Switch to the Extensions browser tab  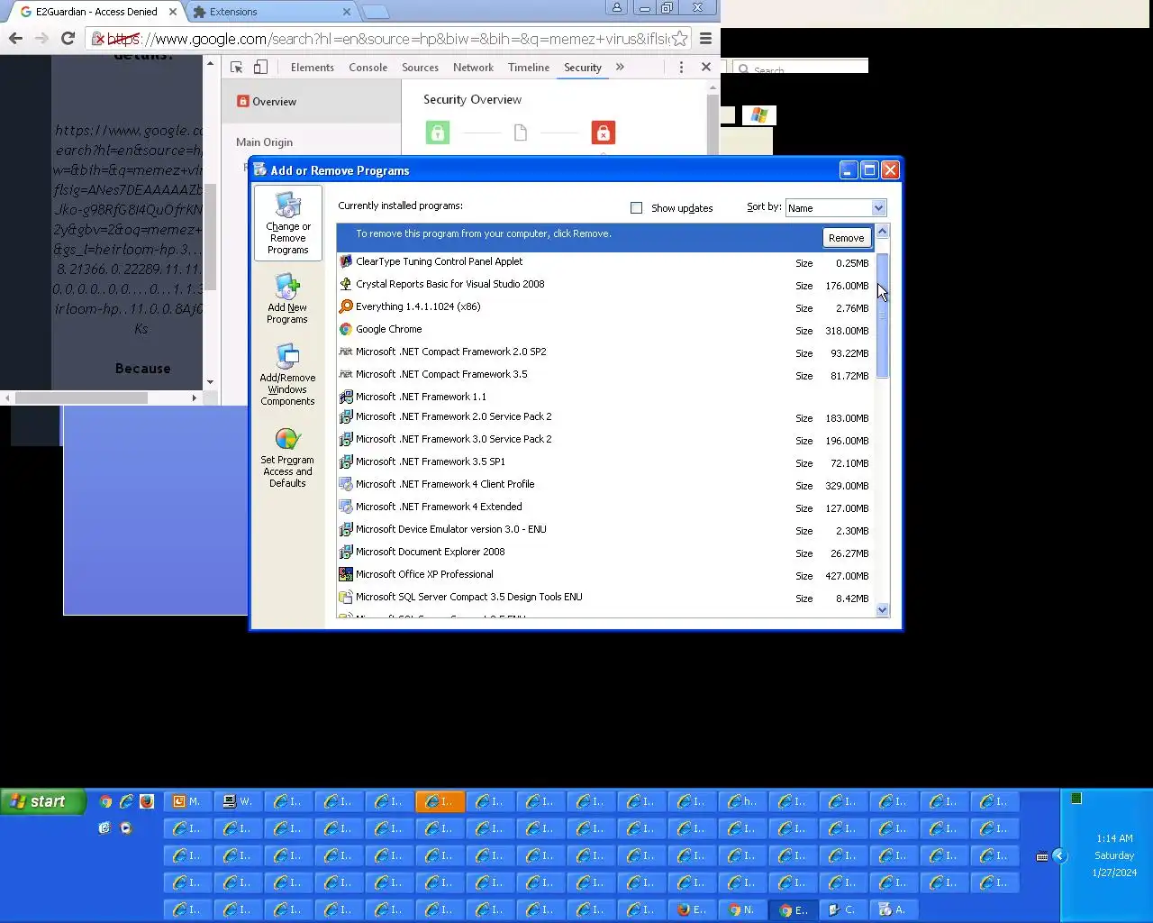[272, 12]
